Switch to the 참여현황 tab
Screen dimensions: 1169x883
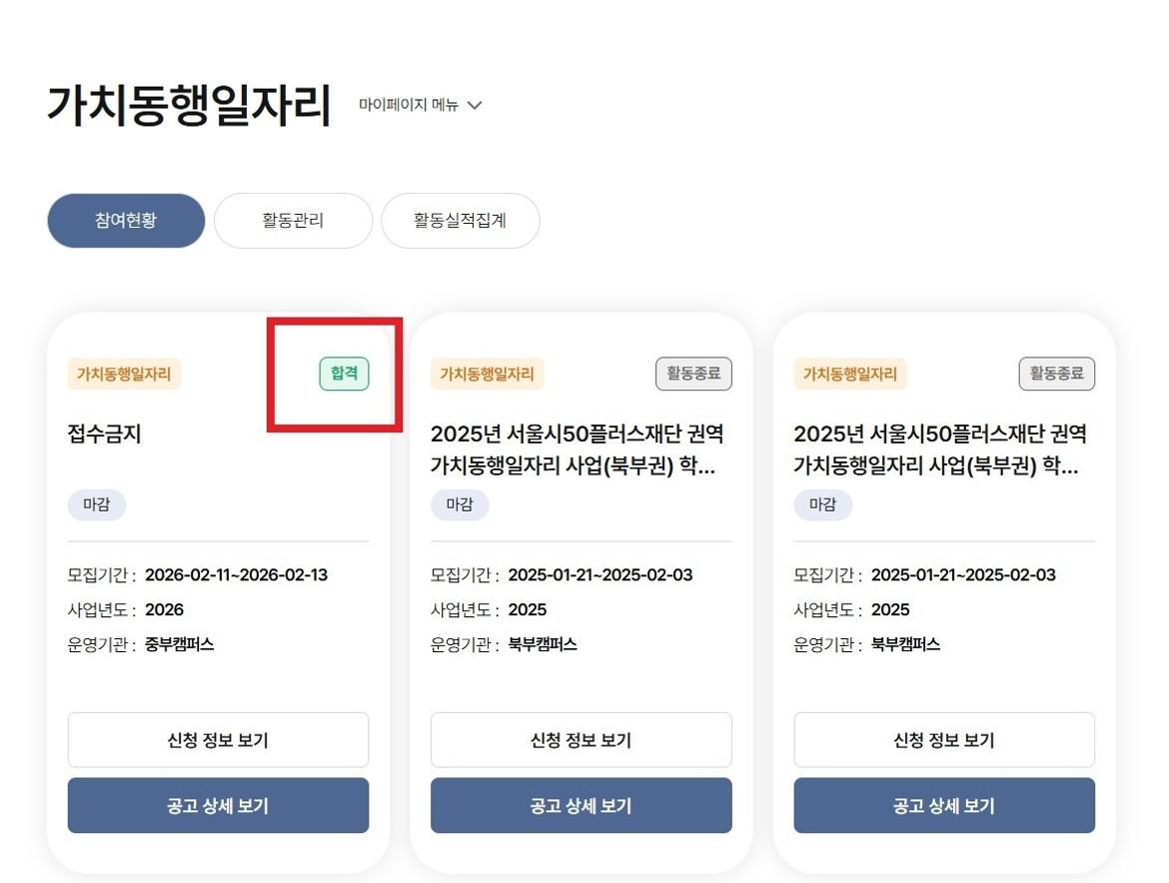(x=126, y=221)
